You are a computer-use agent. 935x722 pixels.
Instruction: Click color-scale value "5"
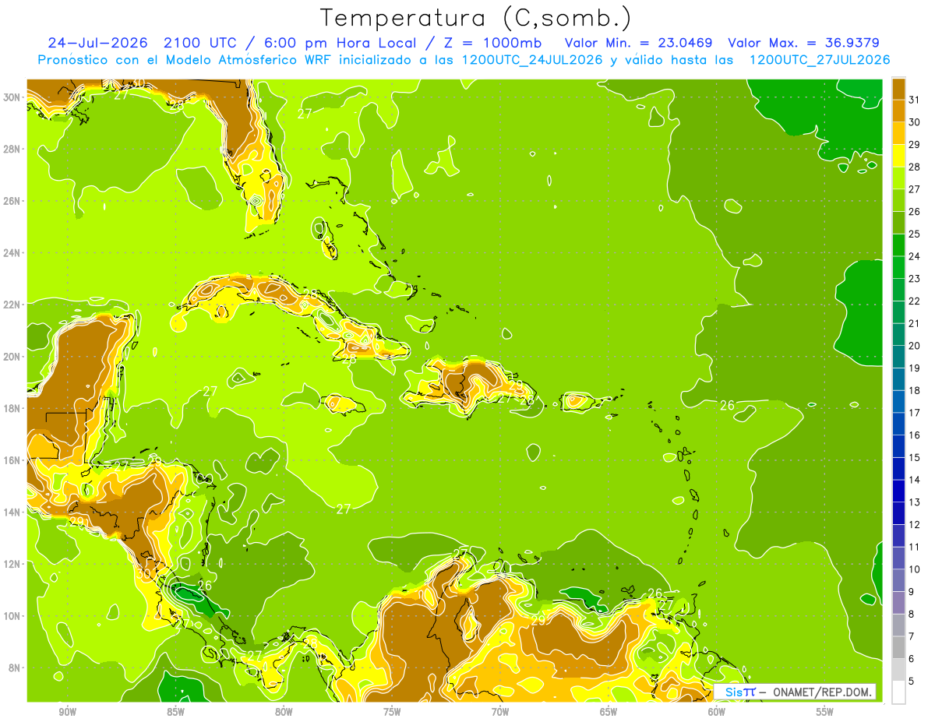point(912,681)
